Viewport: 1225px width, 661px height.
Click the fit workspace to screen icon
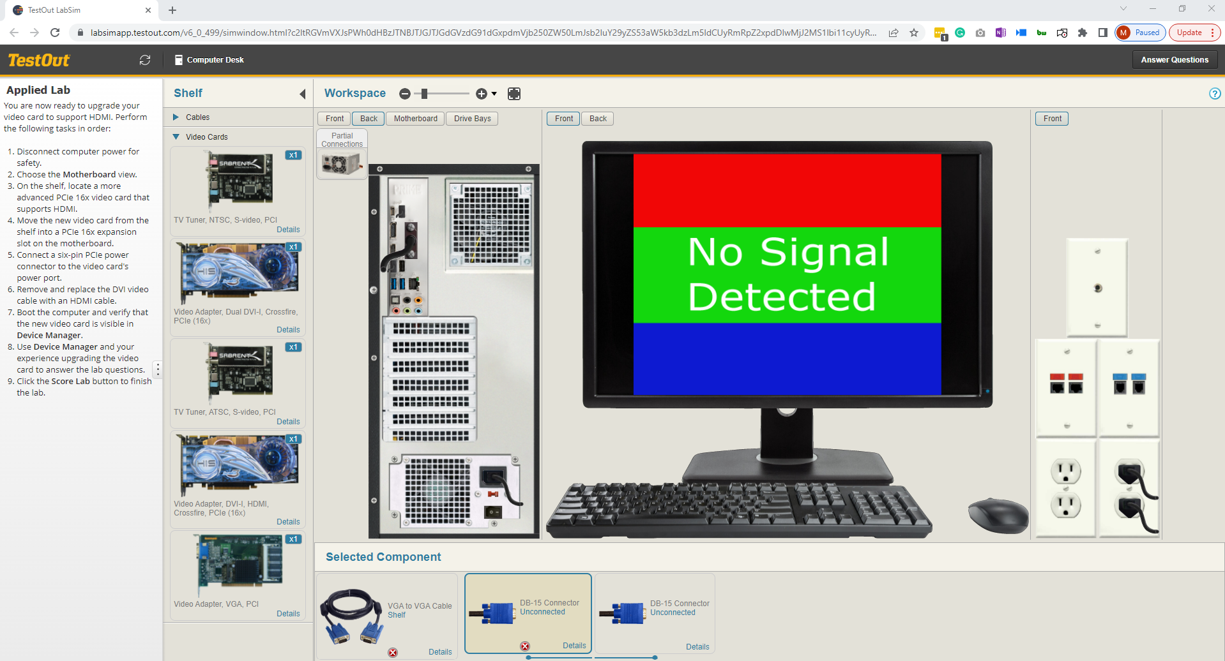[514, 94]
